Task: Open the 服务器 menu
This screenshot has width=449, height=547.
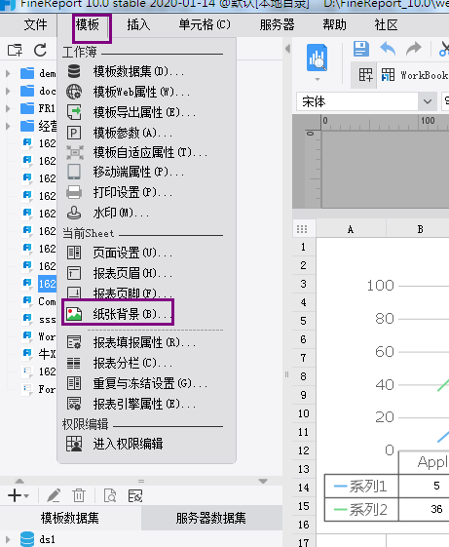Action: point(277,24)
